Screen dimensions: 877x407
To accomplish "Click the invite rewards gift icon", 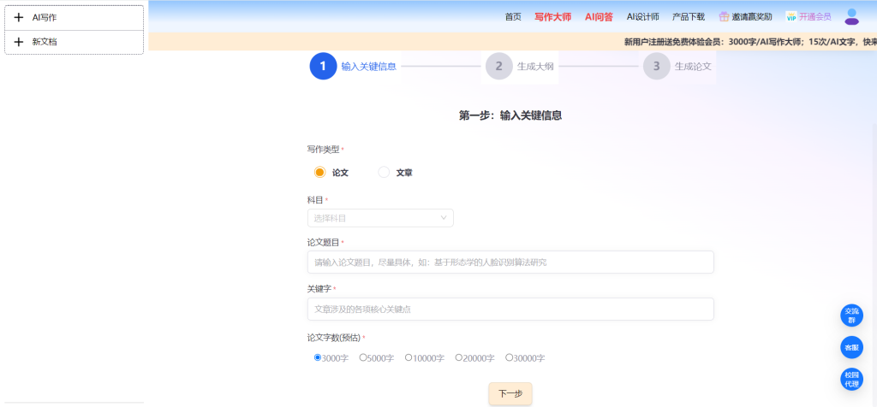I will (724, 16).
